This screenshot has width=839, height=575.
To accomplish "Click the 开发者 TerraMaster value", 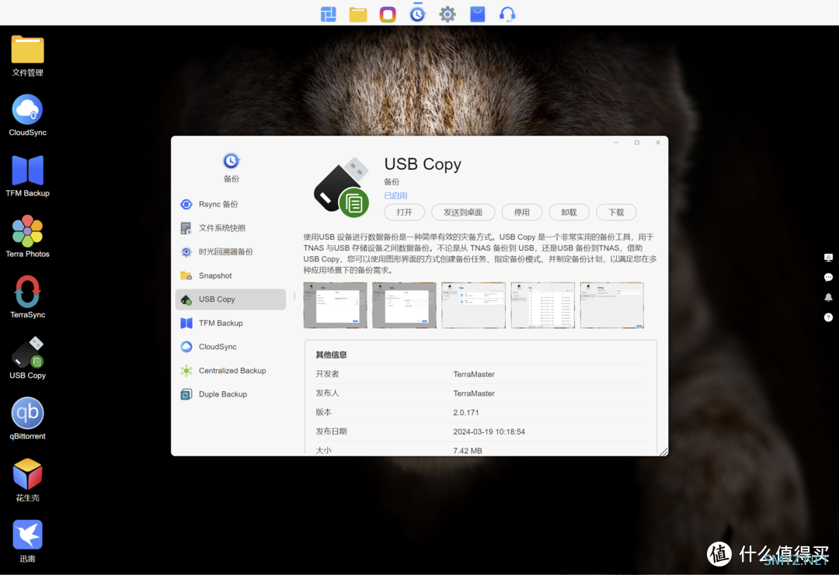I will [474, 374].
